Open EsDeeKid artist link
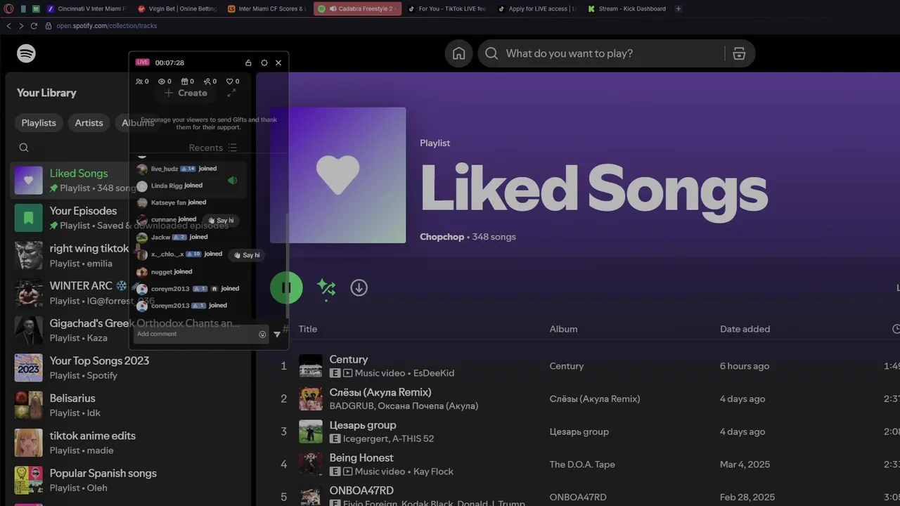Screen dimensions: 900x506 pyautogui.click(x=434, y=373)
